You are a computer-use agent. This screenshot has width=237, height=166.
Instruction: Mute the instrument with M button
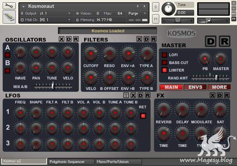tap(155, 19)
